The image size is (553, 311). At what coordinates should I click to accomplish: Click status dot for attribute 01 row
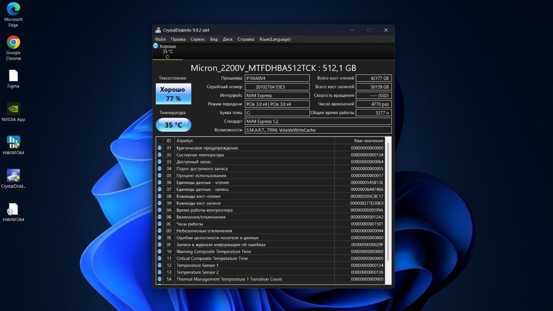(159, 148)
